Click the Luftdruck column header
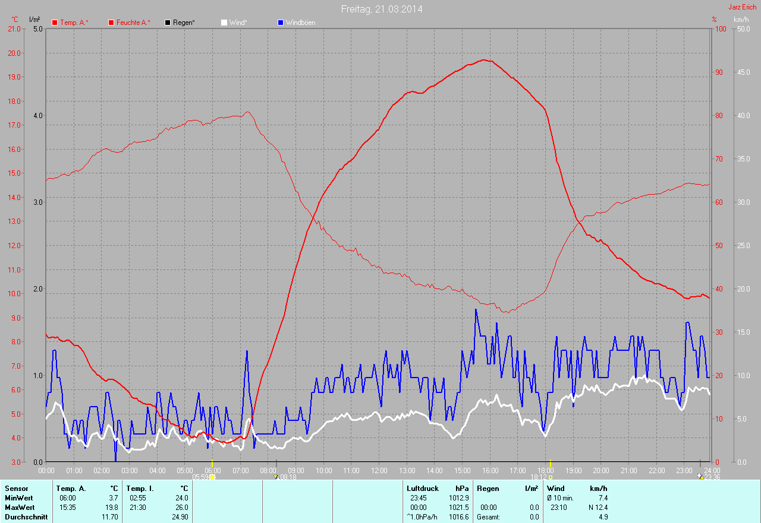Screen dimensions: 761x523 423,489
